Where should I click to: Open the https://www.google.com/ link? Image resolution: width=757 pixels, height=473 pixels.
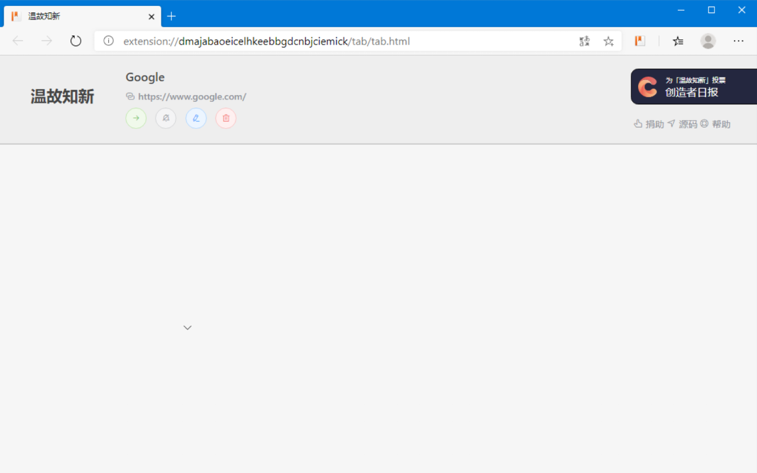click(x=192, y=96)
